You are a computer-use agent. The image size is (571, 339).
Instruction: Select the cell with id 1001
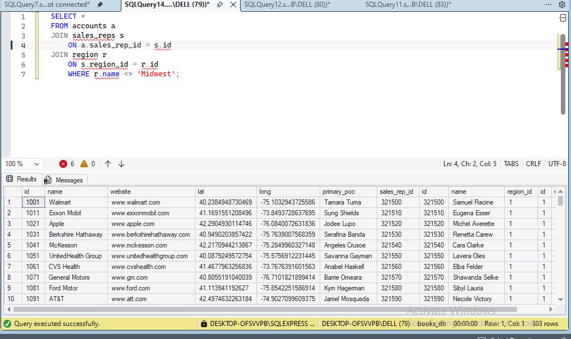tap(33, 202)
